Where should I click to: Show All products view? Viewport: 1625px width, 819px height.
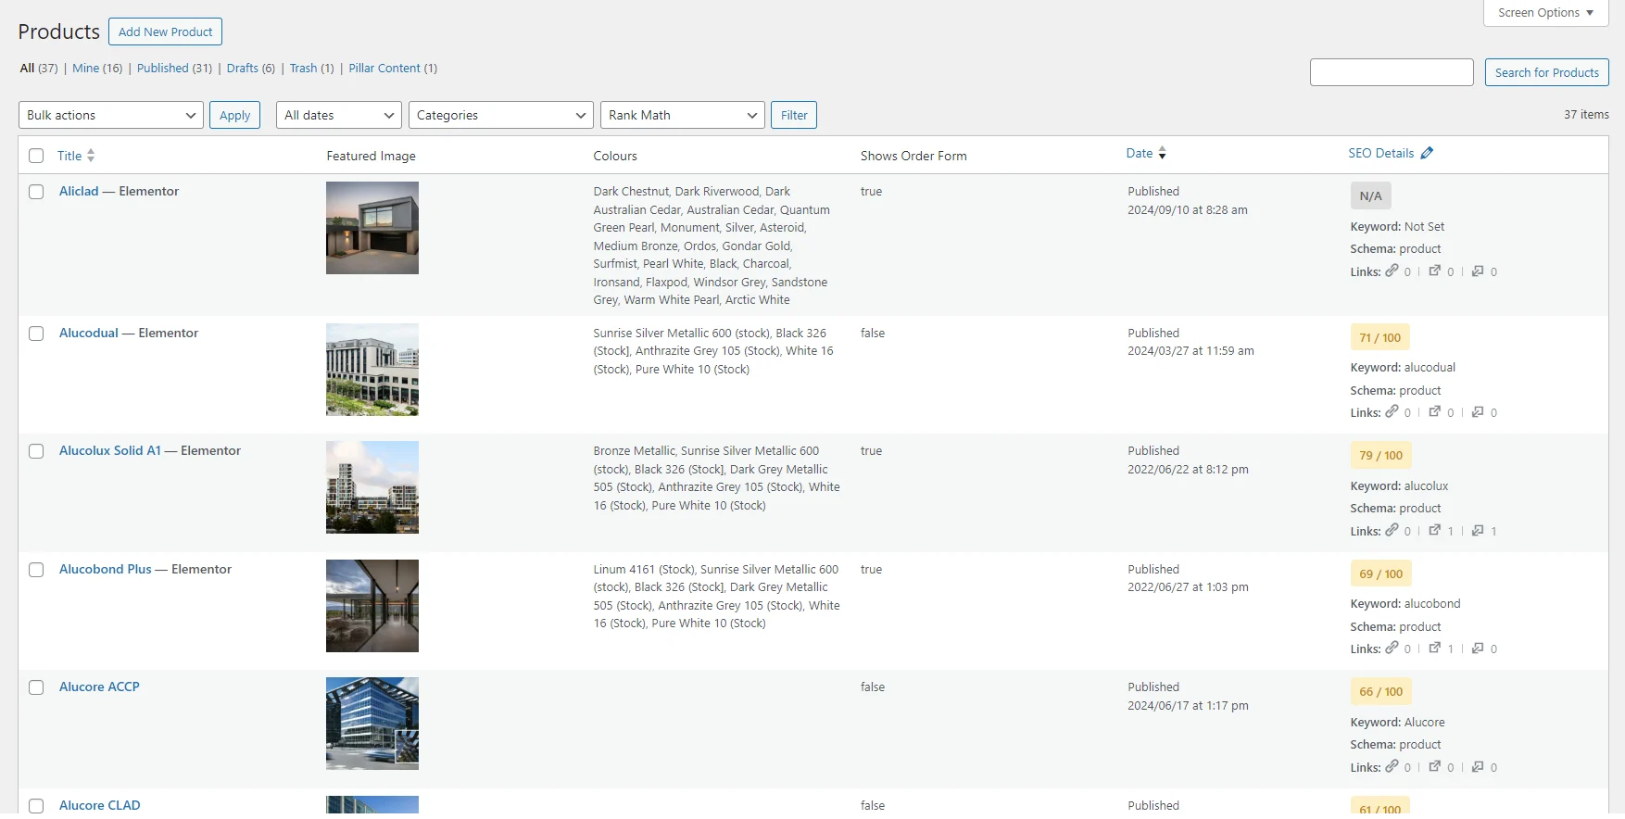coord(27,69)
